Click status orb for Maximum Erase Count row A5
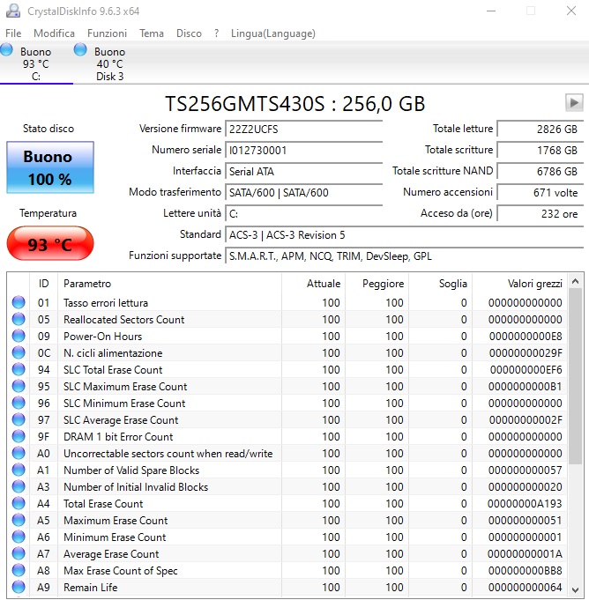The image size is (589, 600). [x=19, y=520]
